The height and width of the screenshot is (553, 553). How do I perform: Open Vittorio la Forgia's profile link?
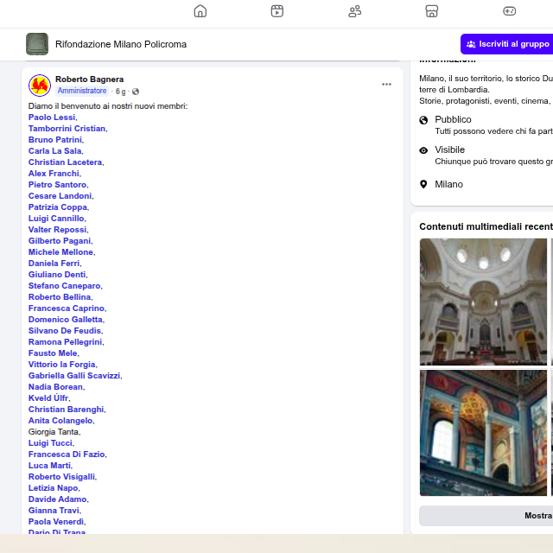(x=62, y=365)
